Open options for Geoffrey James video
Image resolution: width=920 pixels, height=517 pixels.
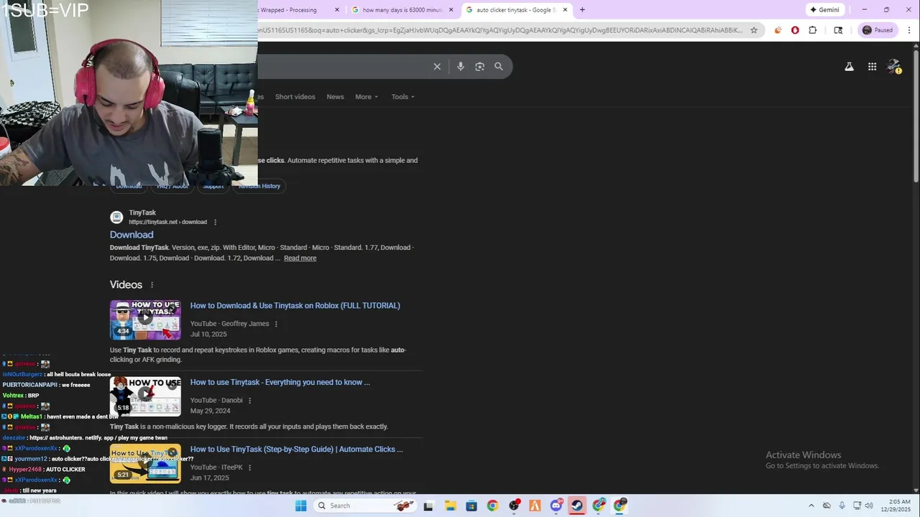click(276, 324)
